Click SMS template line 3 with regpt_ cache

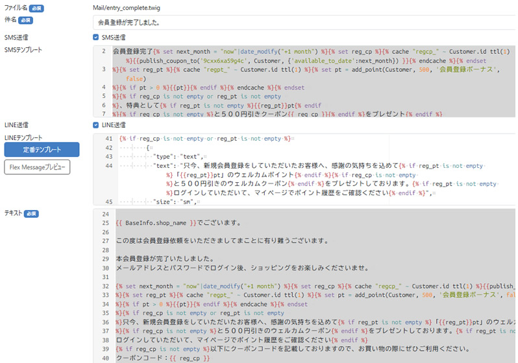coord(306,74)
